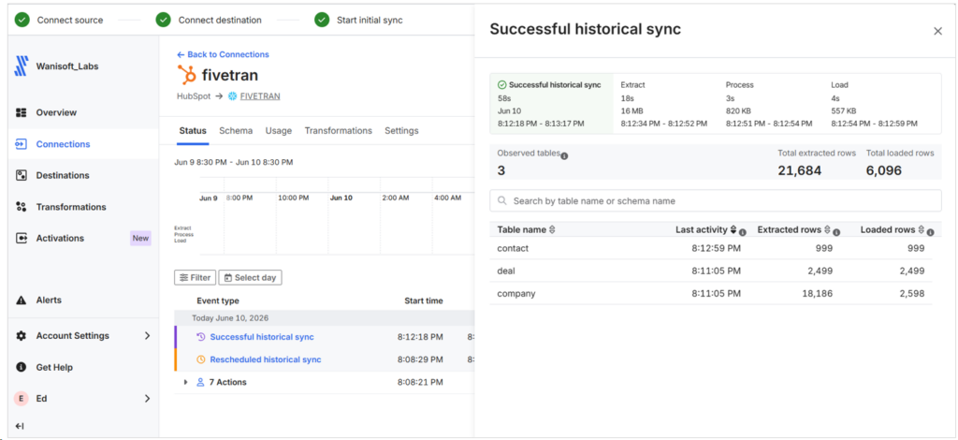This screenshot has width=958, height=440.
Task: Click the Wanisoft_Labs logo icon
Action: pos(22,66)
